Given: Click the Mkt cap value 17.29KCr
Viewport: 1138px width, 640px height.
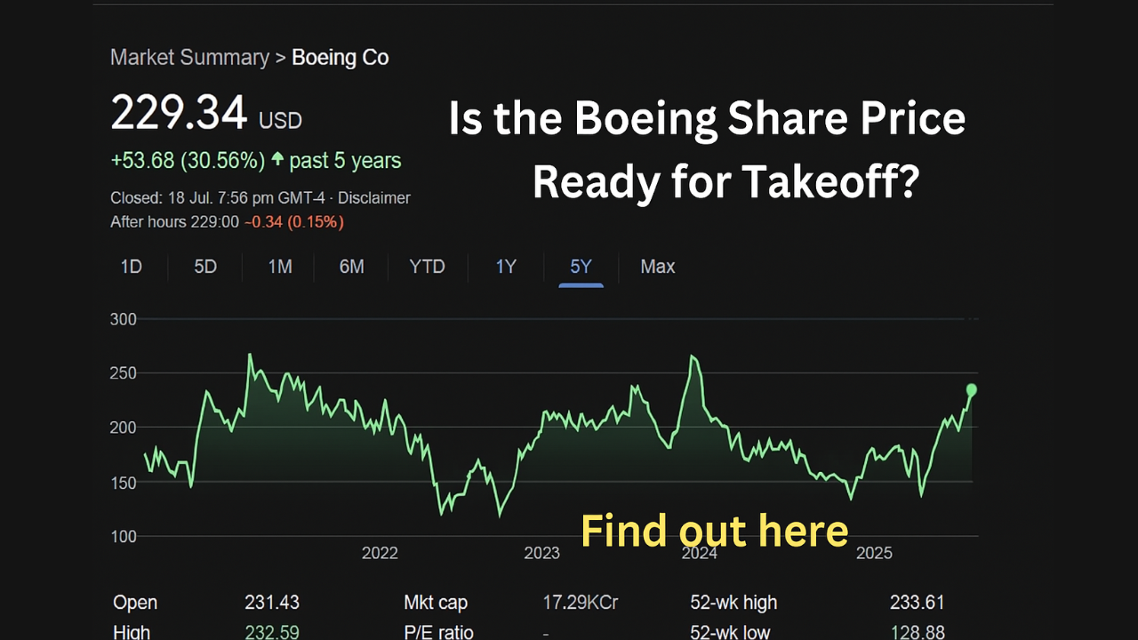Looking at the screenshot, I should pyautogui.click(x=581, y=603).
